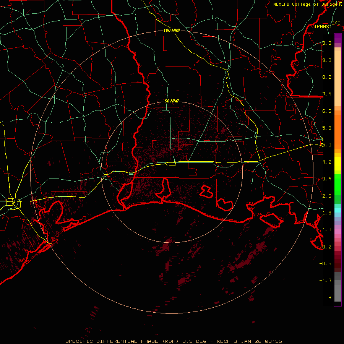
Task: Click the 9.0 value on the color scale
Action: [x=327, y=60]
